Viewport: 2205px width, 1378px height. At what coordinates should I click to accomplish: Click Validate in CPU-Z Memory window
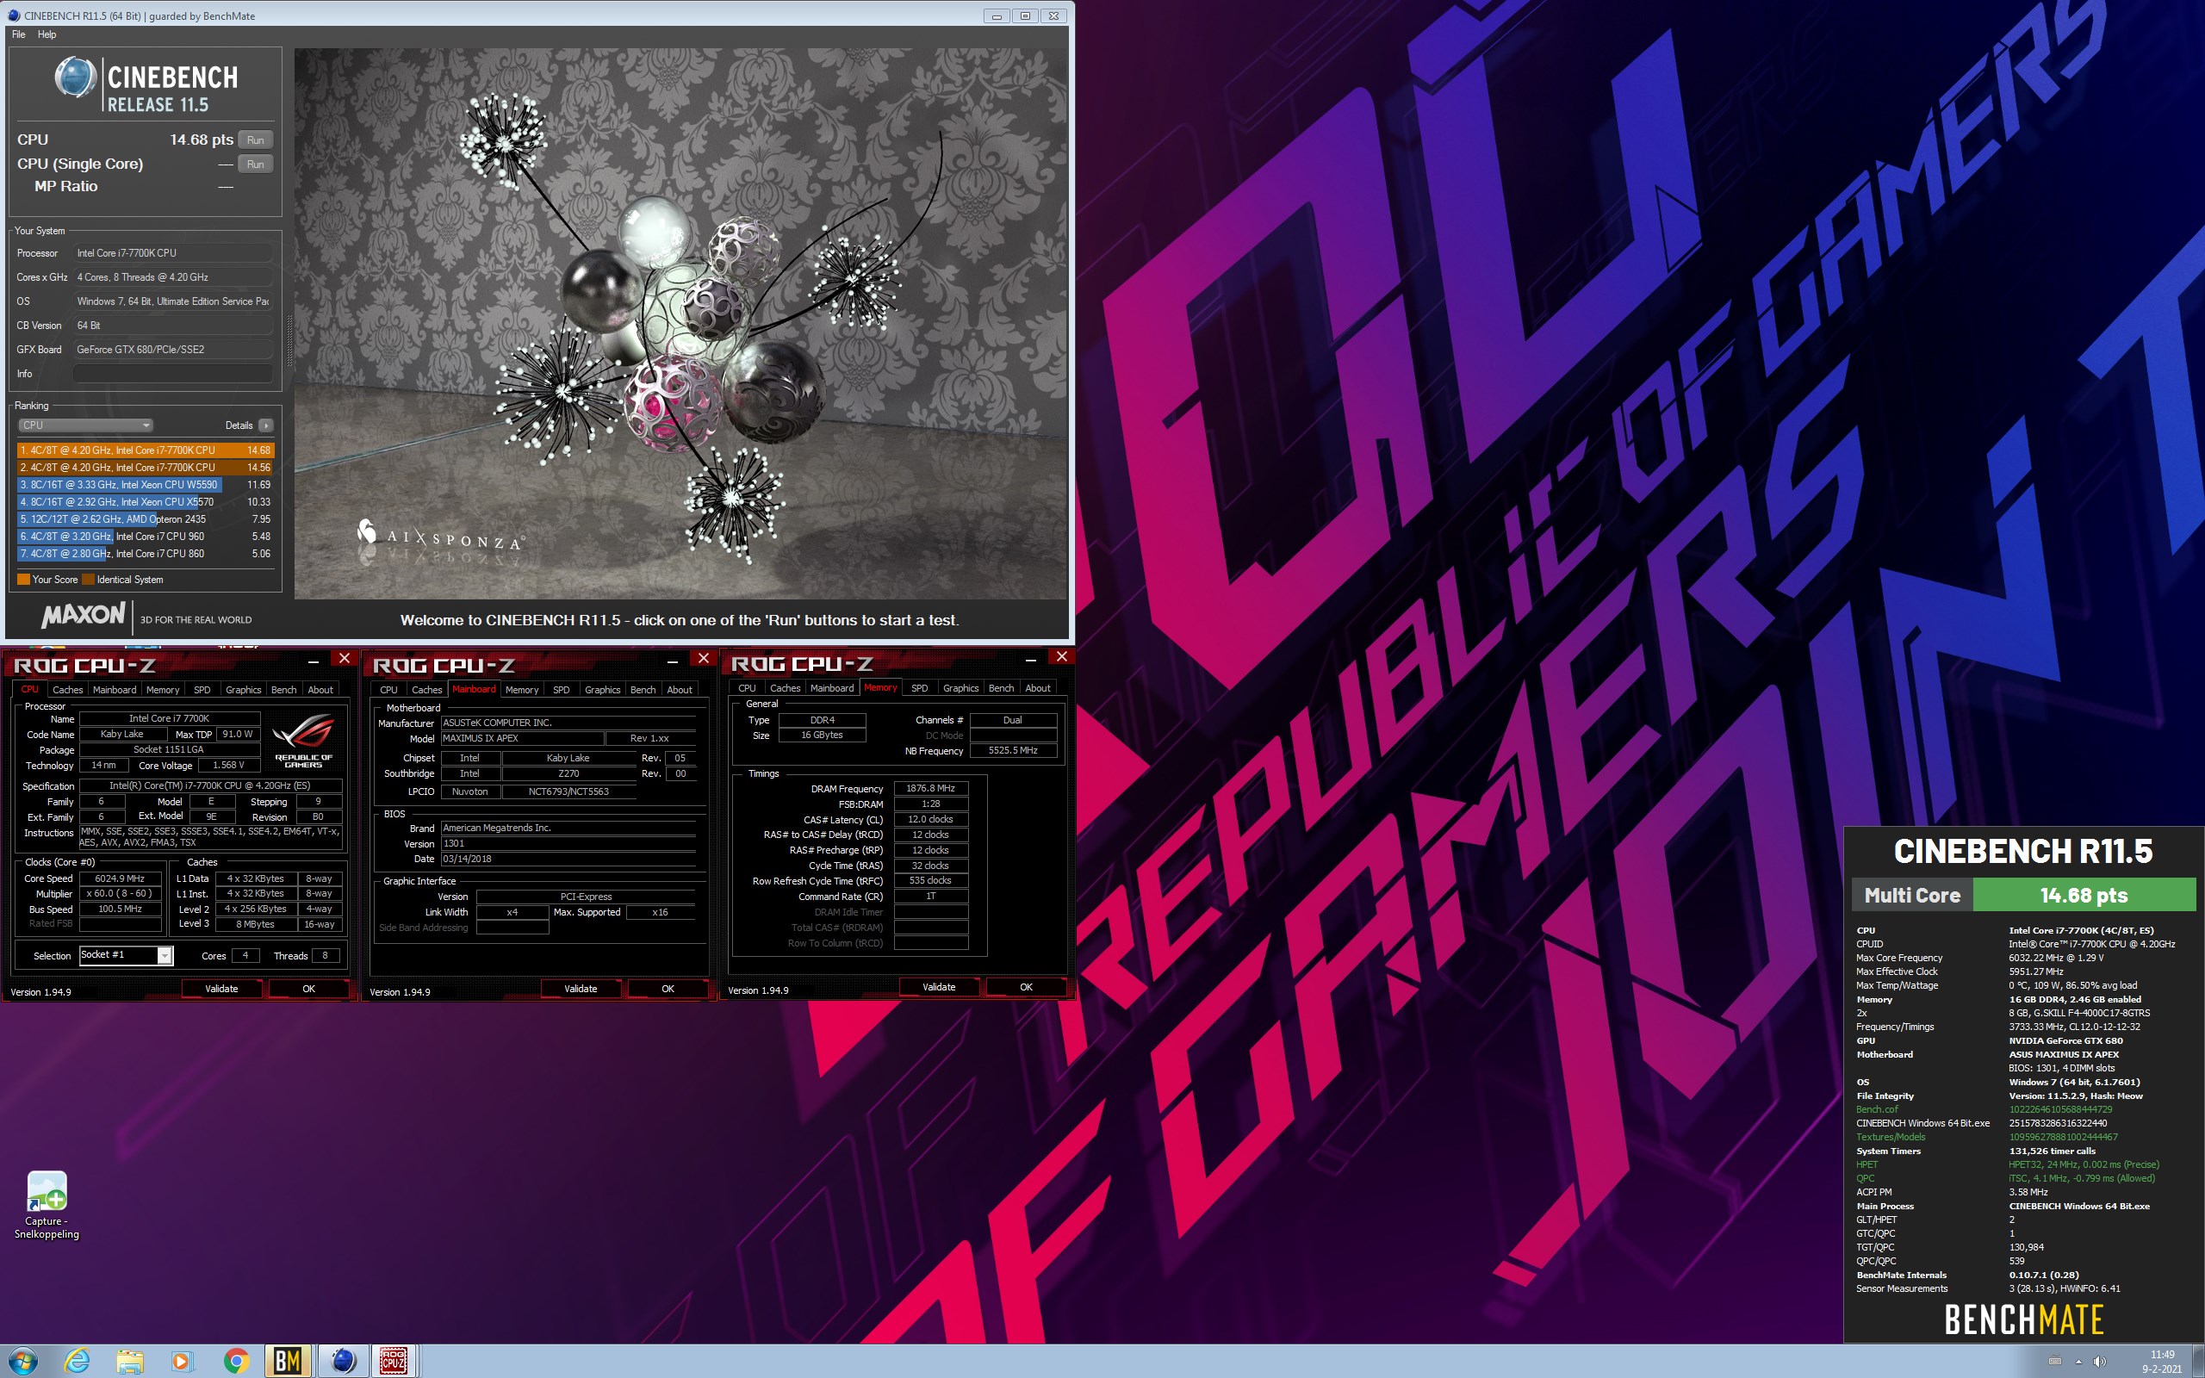tap(939, 987)
